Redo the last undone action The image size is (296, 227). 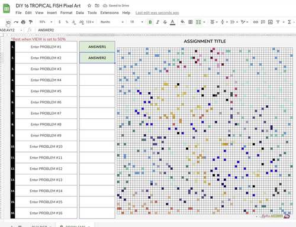point(16,22)
